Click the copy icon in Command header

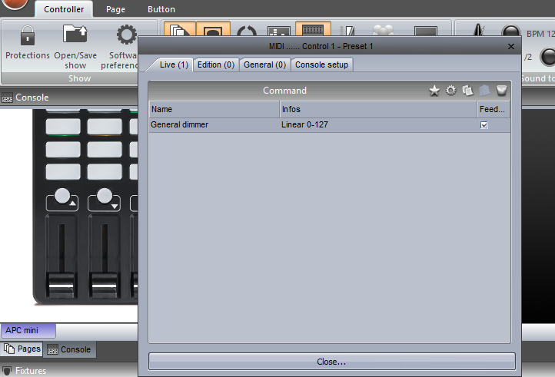(467, 91)
